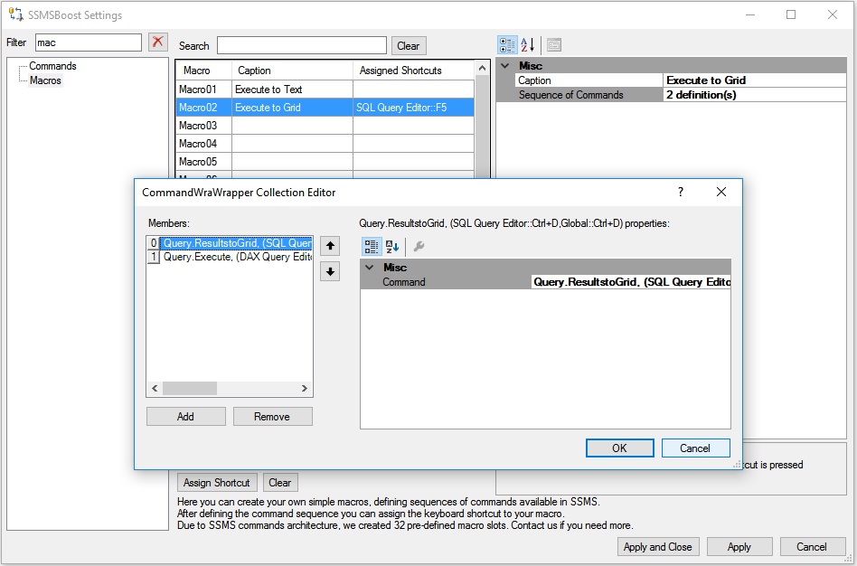Click the Add member button
Screen dimensions: 857x566
coord(186,416)
